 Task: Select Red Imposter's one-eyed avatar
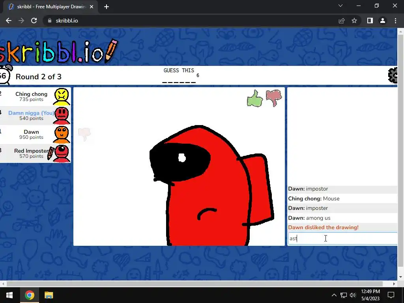tap(62, 153)
